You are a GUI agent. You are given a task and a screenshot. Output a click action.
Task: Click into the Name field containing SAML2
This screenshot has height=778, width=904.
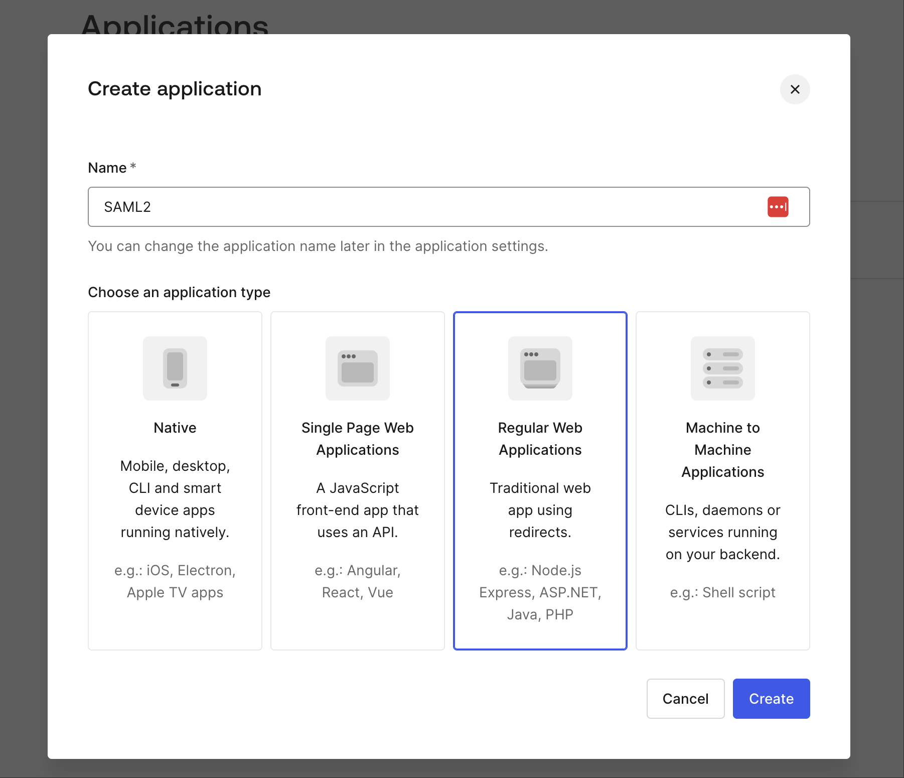click(426, 207)
